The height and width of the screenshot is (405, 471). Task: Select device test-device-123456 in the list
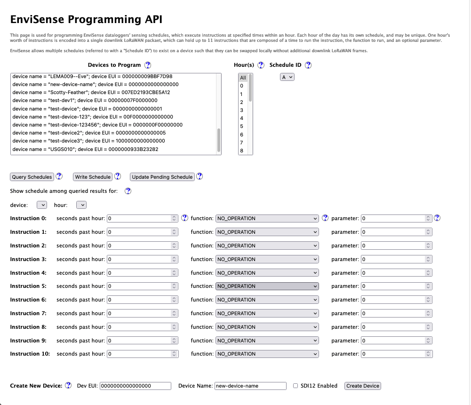click(x=113, y=125)
